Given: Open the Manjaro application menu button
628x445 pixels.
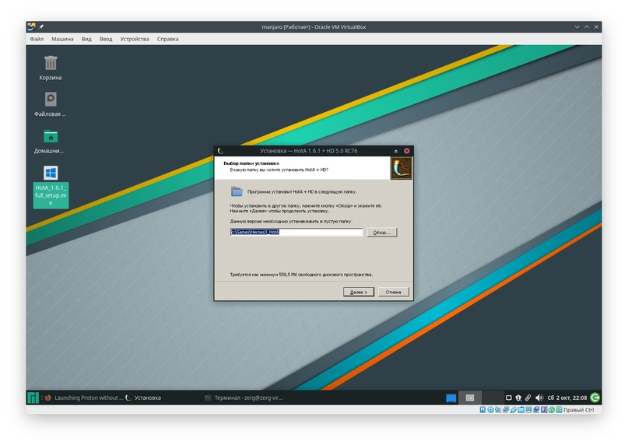Looking at the screenshot, I should tap(33, 398).
